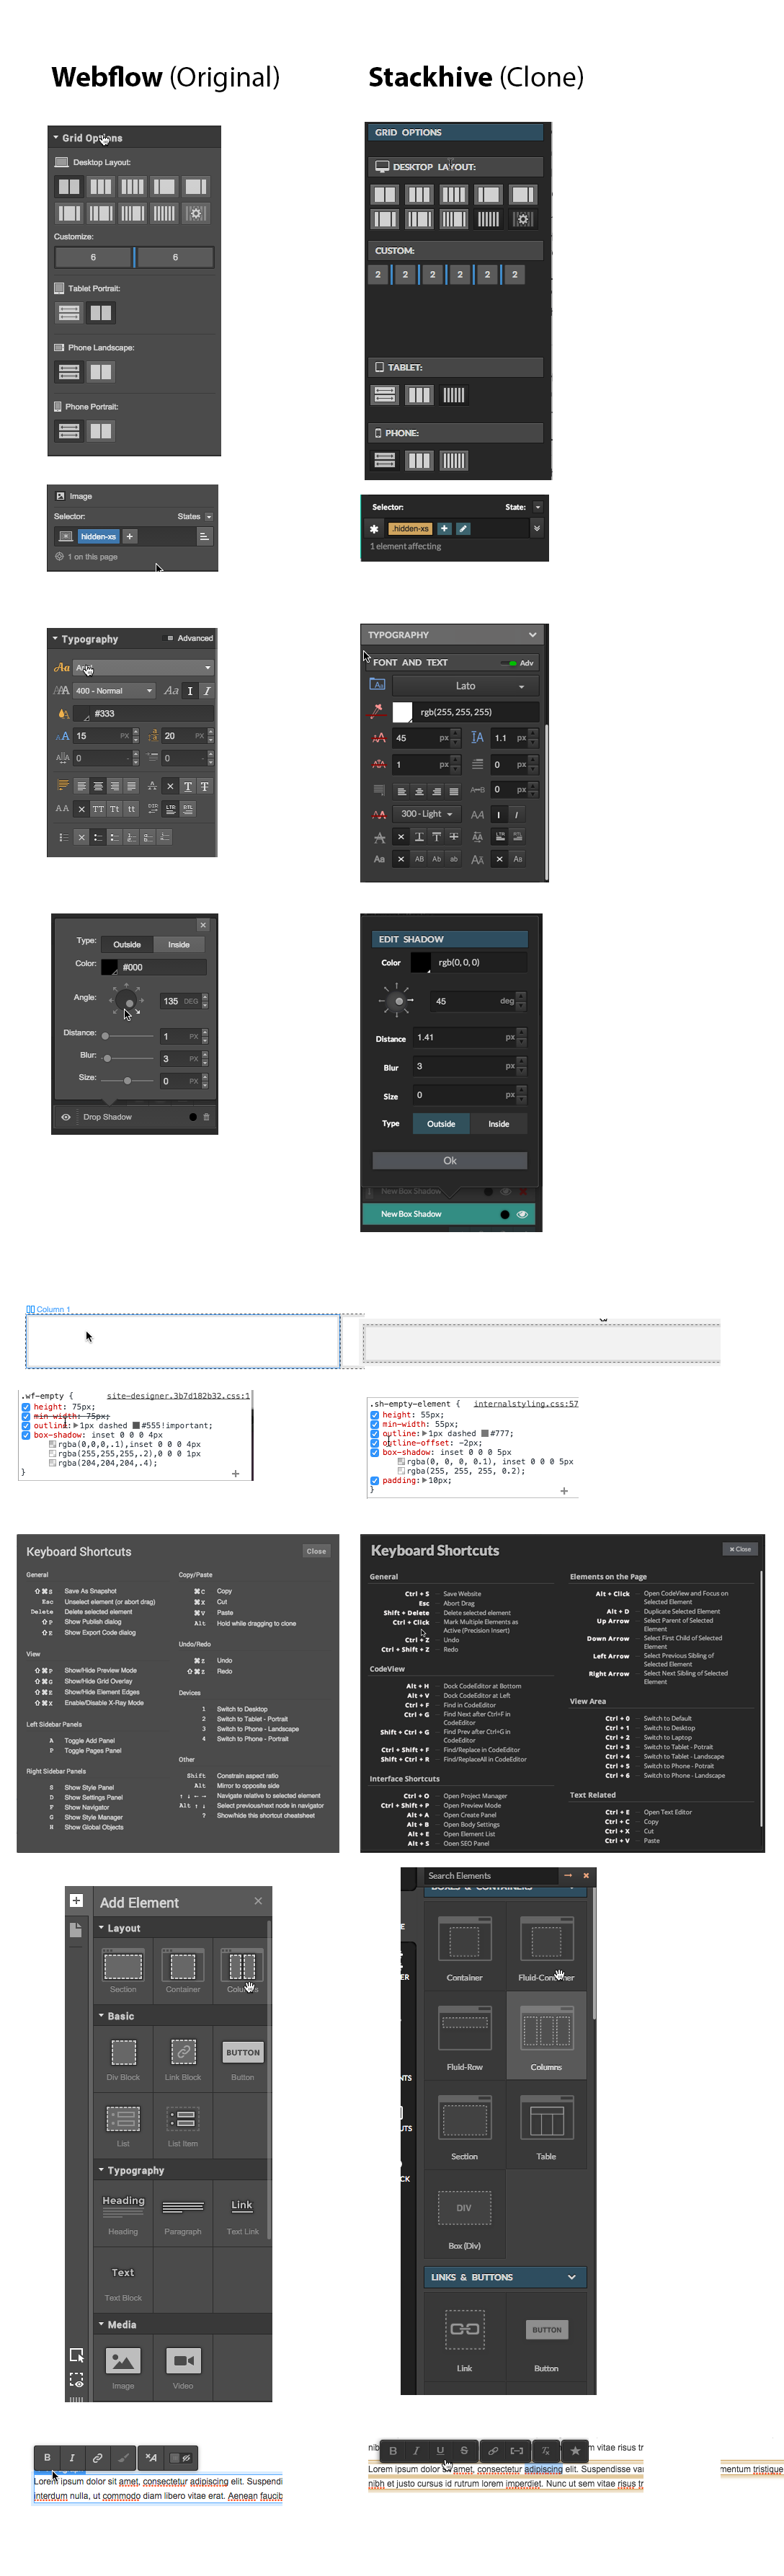Click Strikethrough in Stackhive text toolbar
This screenshot has height=2576, width=784.
464,2450
